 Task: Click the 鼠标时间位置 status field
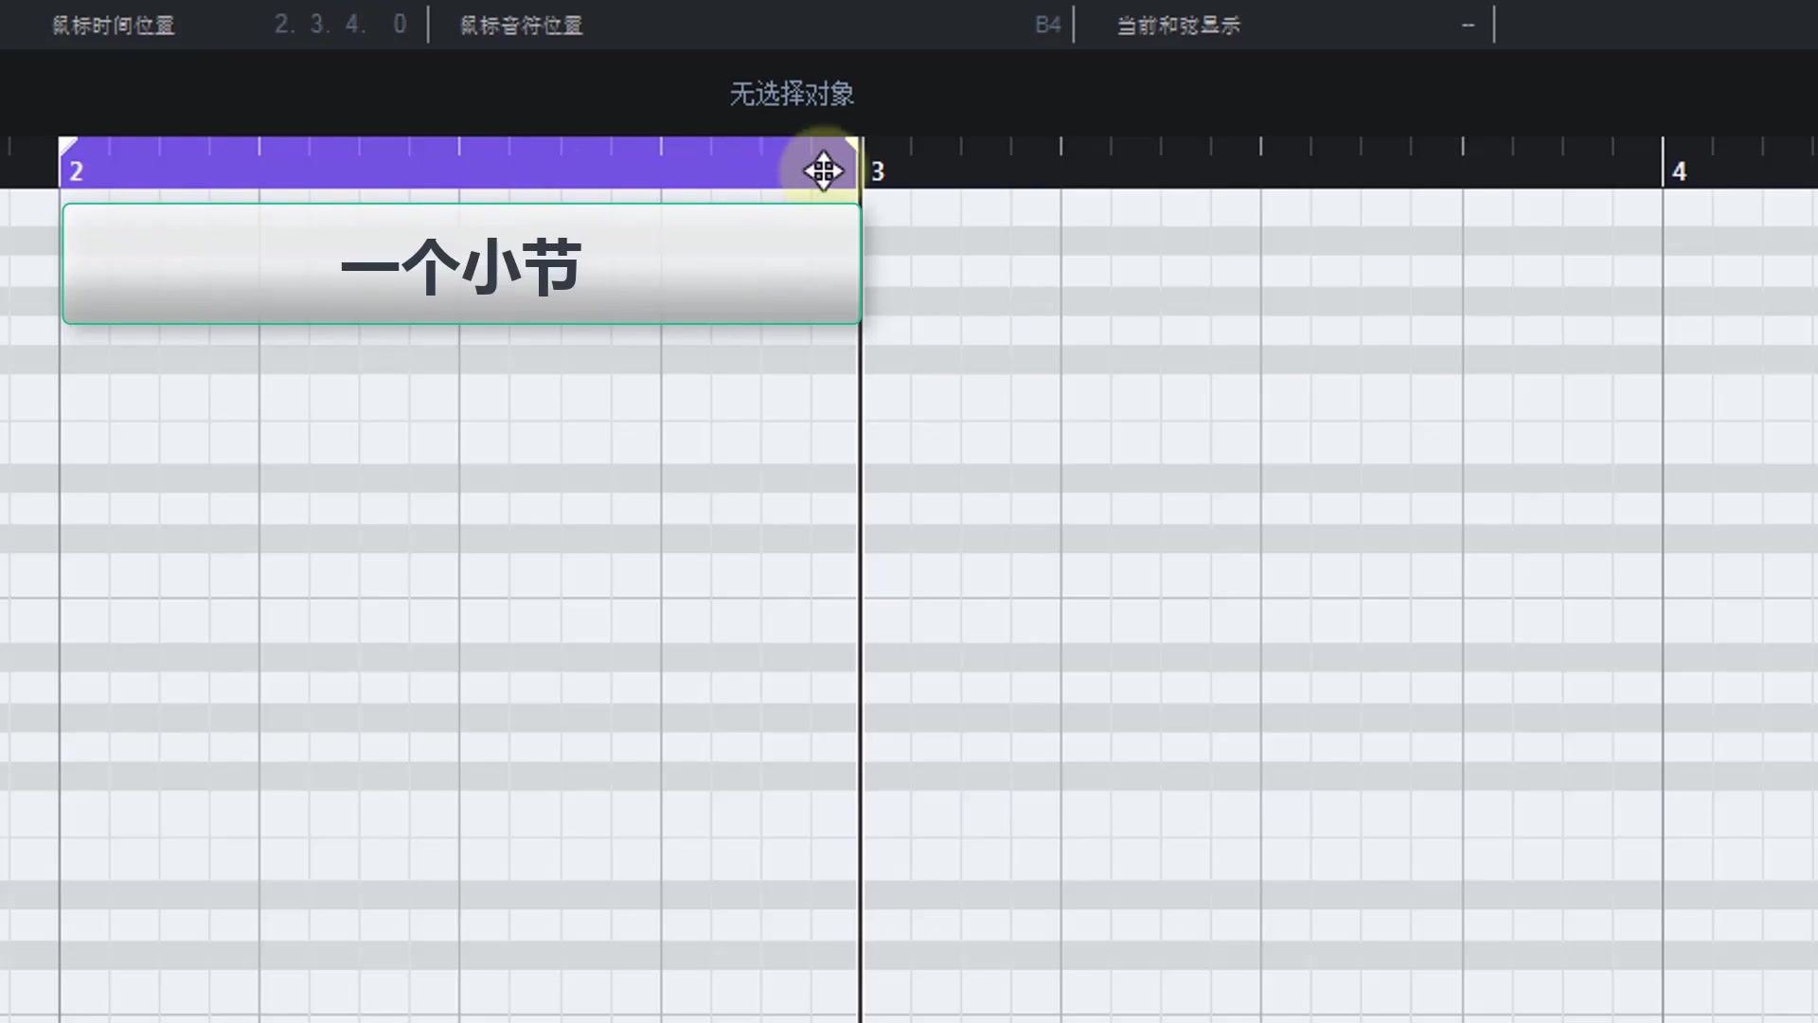[x=114, y=26]
